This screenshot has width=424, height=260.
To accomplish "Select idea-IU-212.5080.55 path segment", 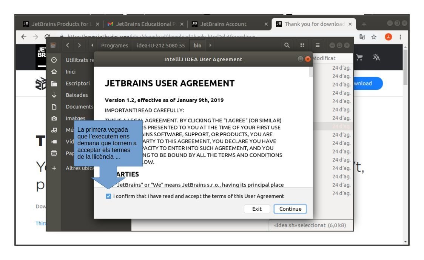I will pyautogui.click(x=160, y=46).
